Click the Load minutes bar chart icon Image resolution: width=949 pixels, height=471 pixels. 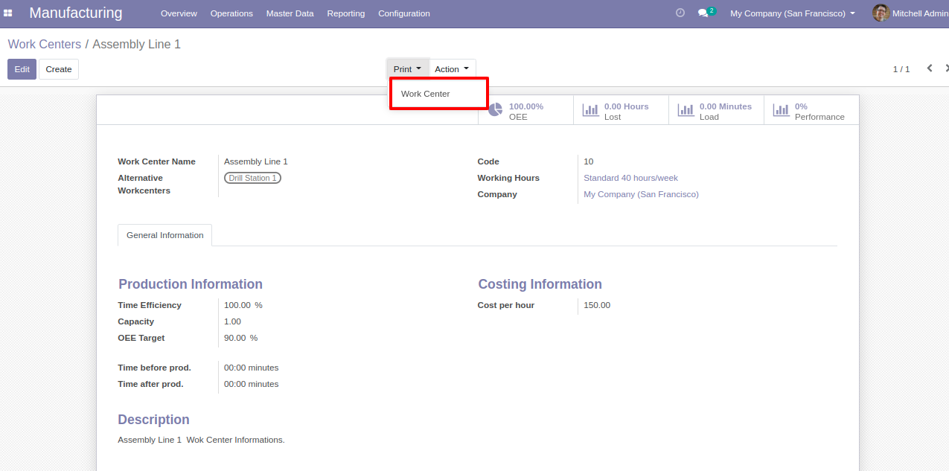click(x=686, y=110)
